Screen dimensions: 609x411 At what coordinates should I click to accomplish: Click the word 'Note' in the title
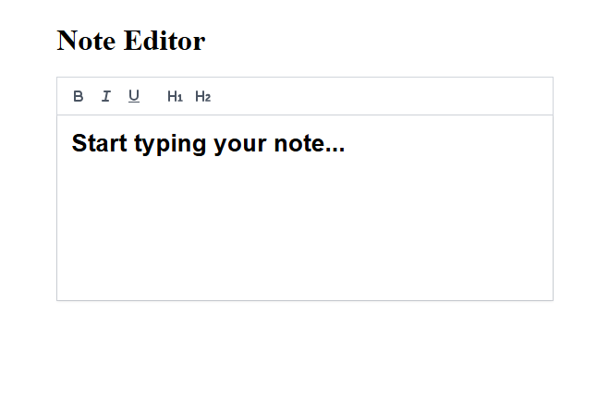pyautogui.click(x=86, y=41)
